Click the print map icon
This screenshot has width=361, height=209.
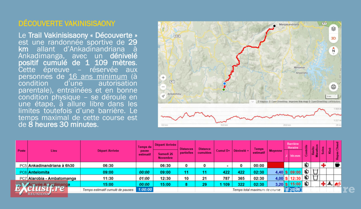click(x=333, y=87)
